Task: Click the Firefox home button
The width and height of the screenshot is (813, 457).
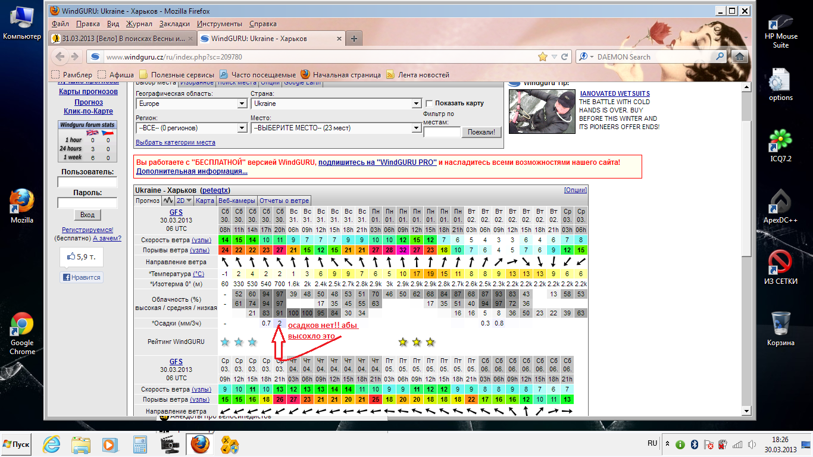Action: point(740,57)
